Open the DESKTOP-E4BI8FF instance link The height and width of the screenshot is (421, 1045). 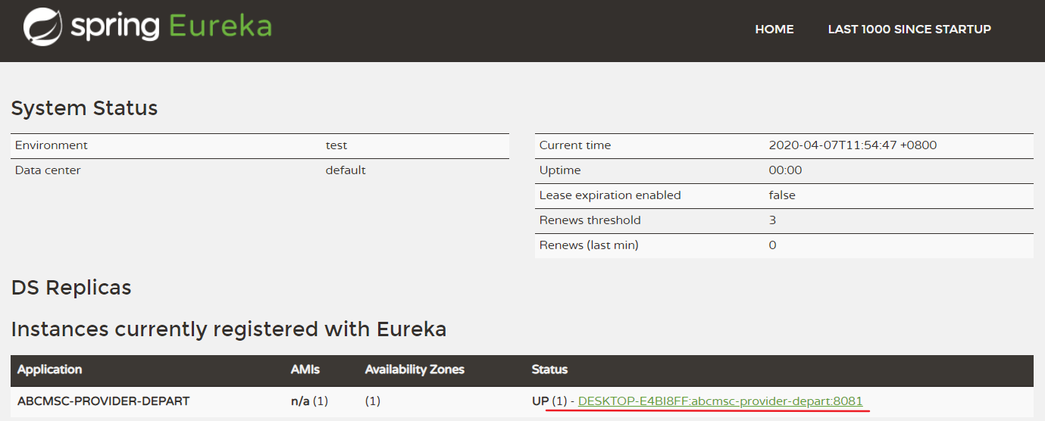point(719,401)
